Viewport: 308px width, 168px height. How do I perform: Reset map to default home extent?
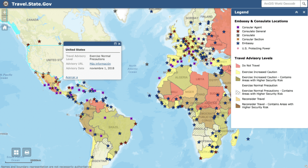coord(4,27)
